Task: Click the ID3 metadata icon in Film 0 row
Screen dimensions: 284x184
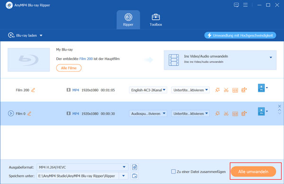Action: (x=235, y=114)
